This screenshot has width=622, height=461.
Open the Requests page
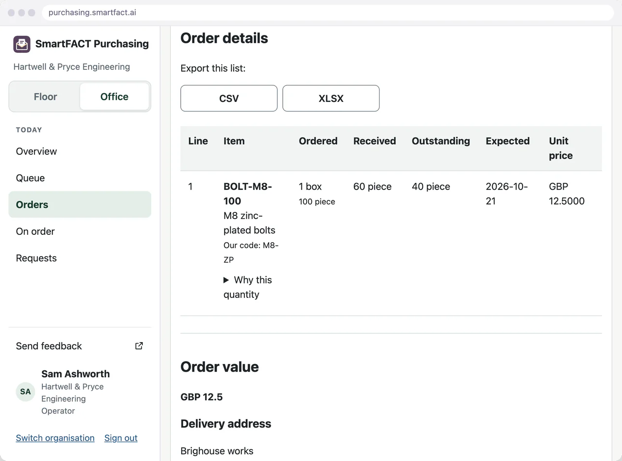(80, 258)
